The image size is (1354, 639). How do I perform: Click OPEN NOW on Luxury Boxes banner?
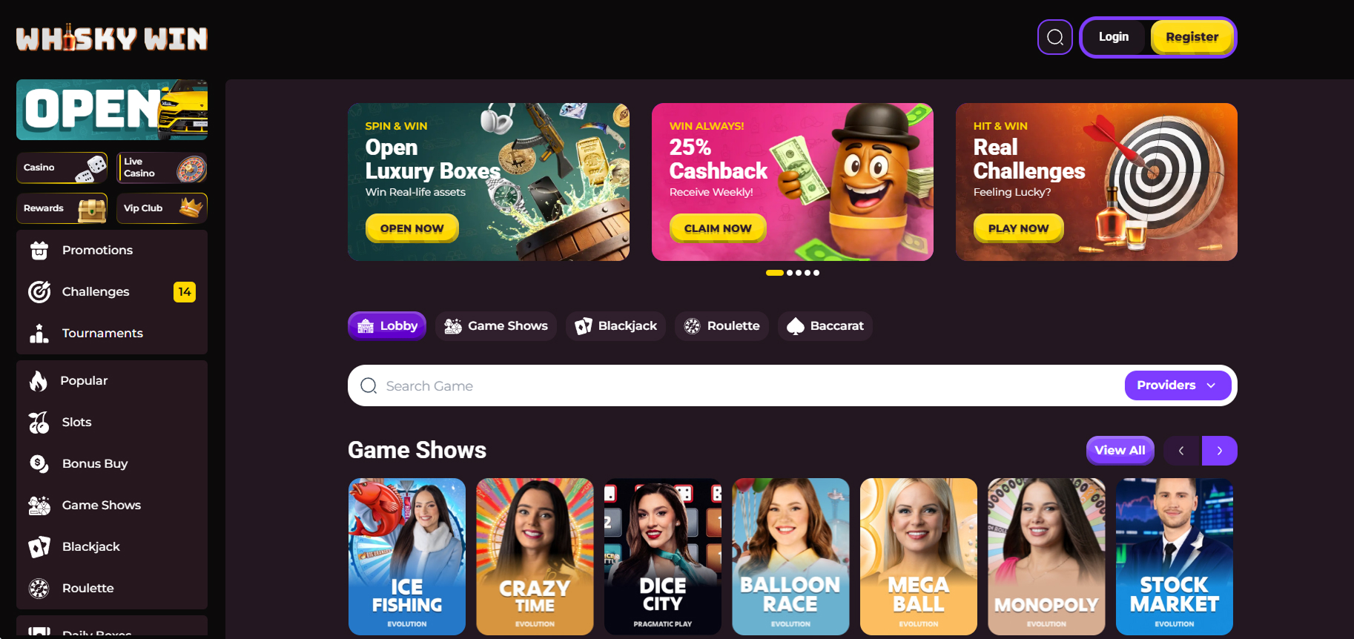tap(412, 228)
